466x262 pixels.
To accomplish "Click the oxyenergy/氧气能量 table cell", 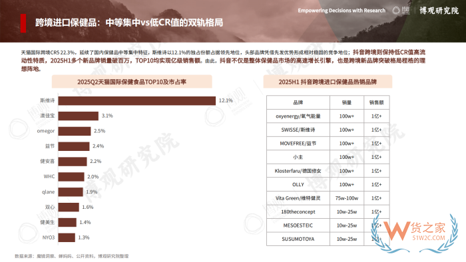I will 298,116.
